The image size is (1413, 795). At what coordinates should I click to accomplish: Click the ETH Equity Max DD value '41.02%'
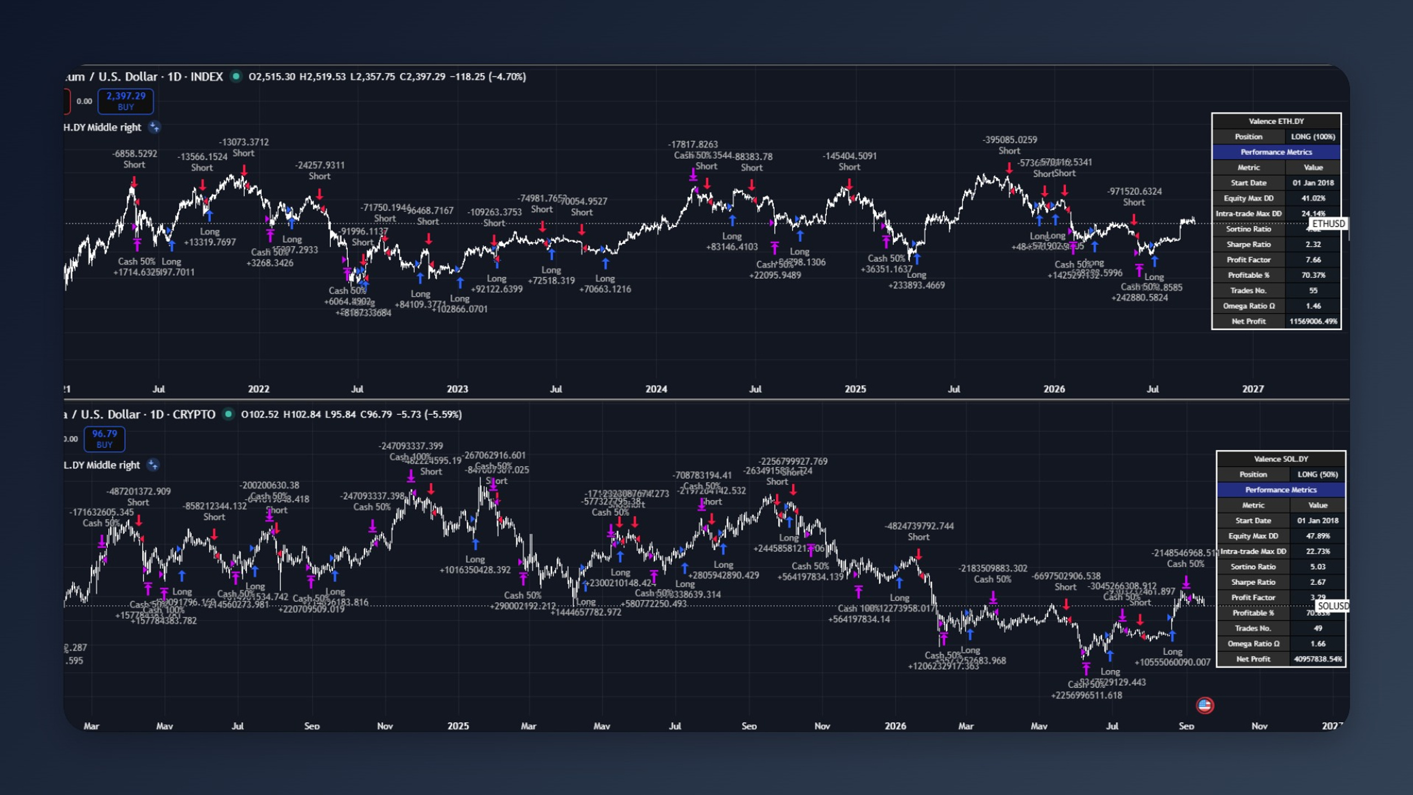click(1313, 198)
